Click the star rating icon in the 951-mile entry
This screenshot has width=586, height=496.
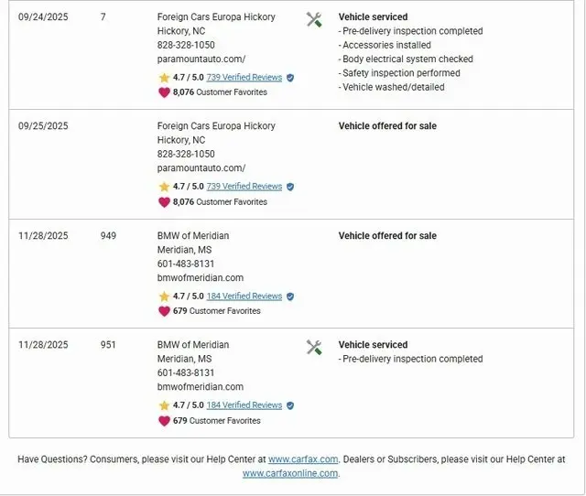pos(164,405)
